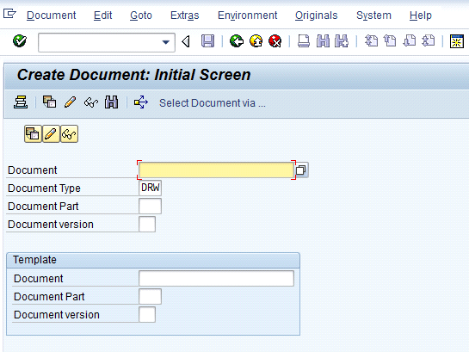This screenshot has width=469, height=352.
Task: Open the Originals menu
Action: pyautogui.click(x=316, y=15)
